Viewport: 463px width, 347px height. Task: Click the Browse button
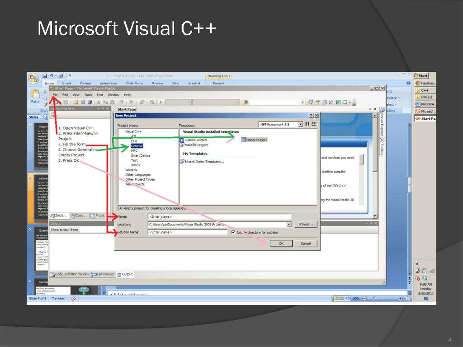(x=306, y=224)
